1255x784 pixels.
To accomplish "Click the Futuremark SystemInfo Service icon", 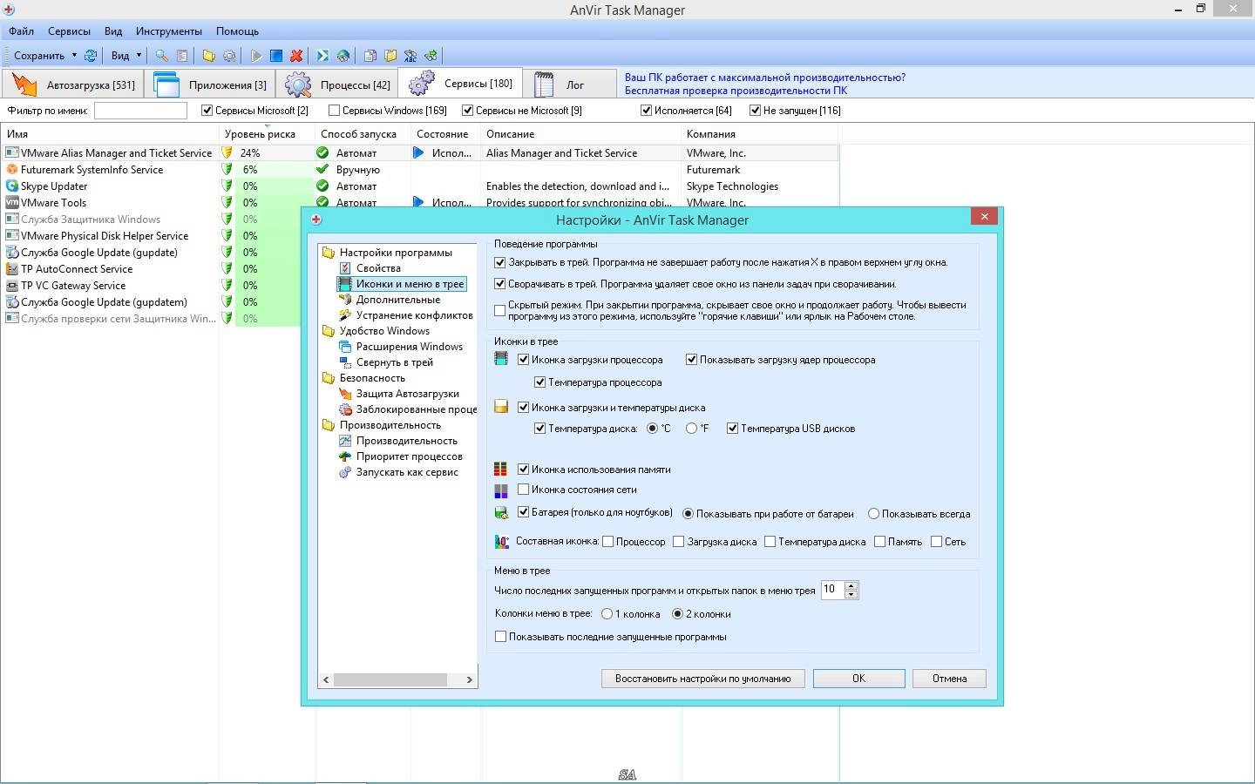I will pos(12,169).
